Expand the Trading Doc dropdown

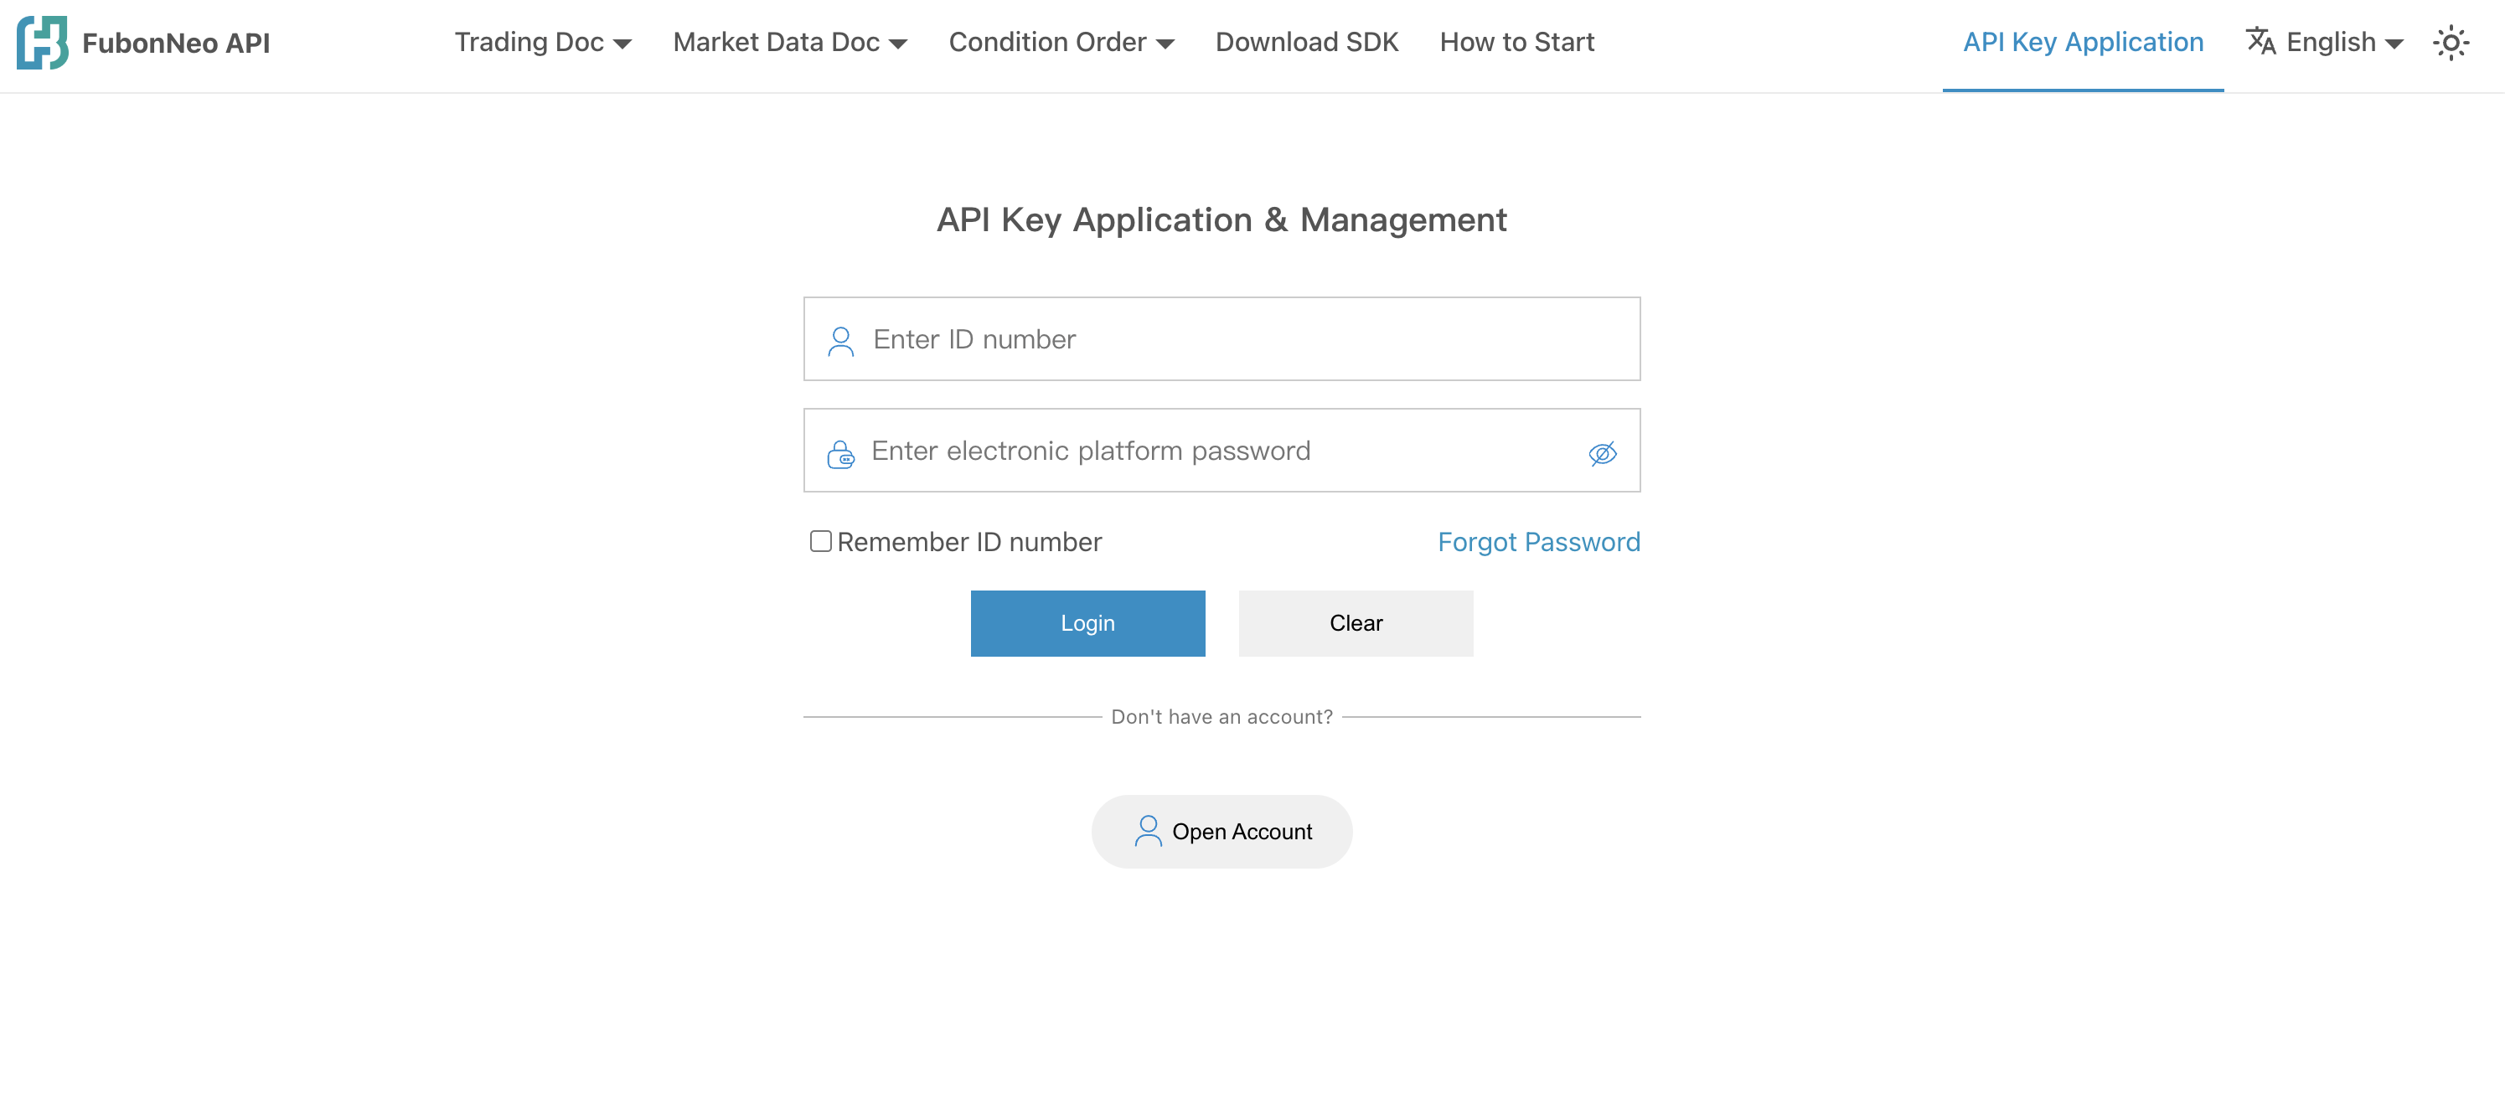coord(542,42)
